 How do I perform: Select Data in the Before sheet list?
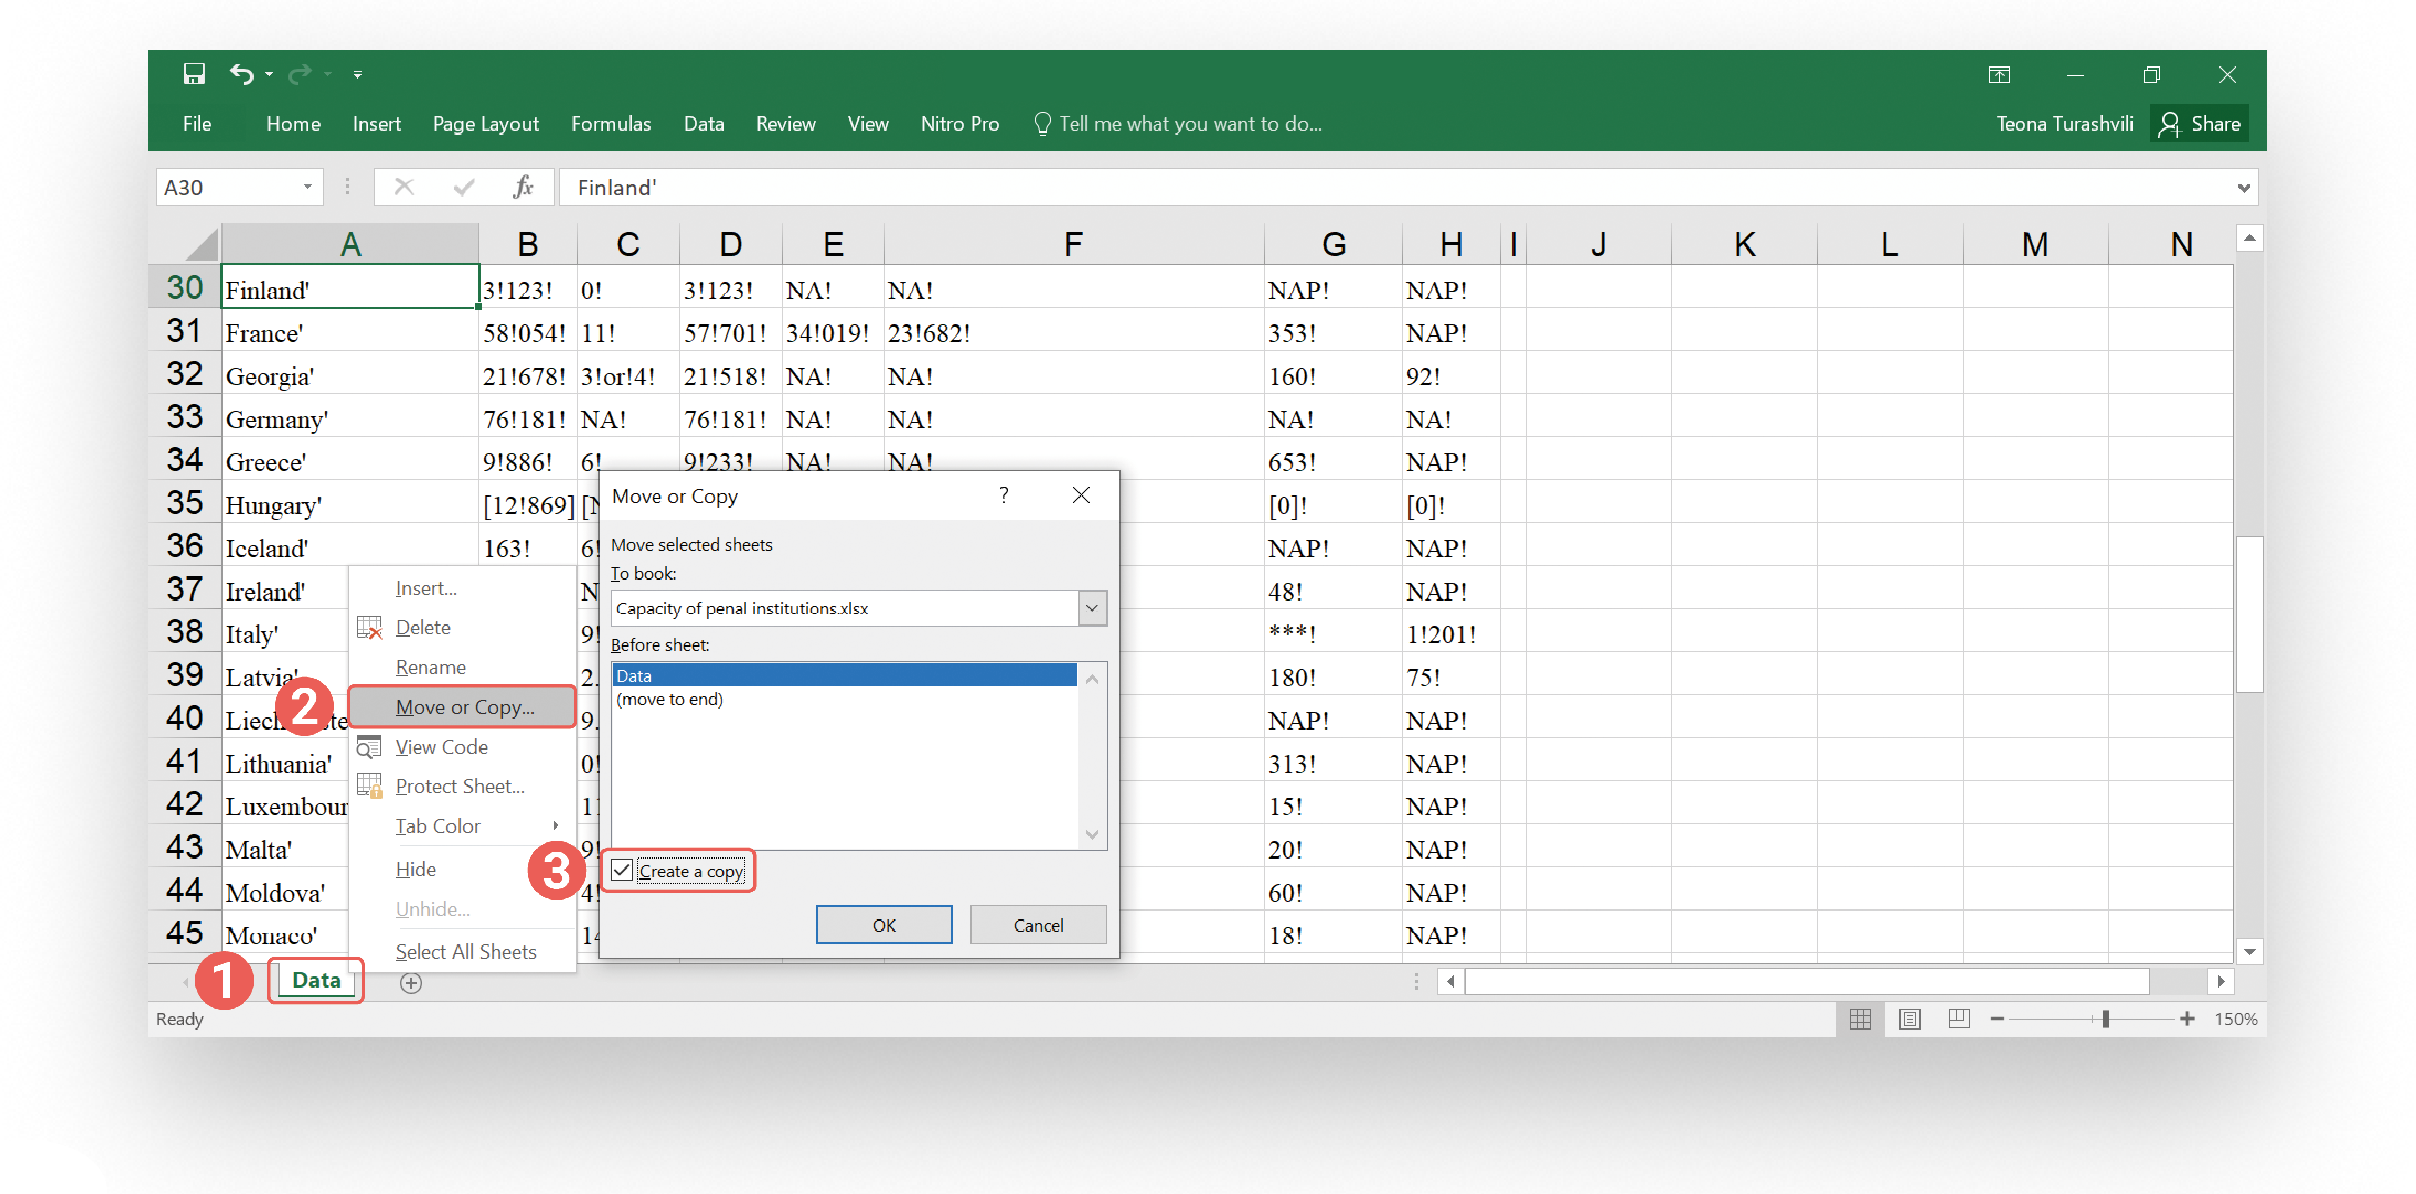coord(844,675)
